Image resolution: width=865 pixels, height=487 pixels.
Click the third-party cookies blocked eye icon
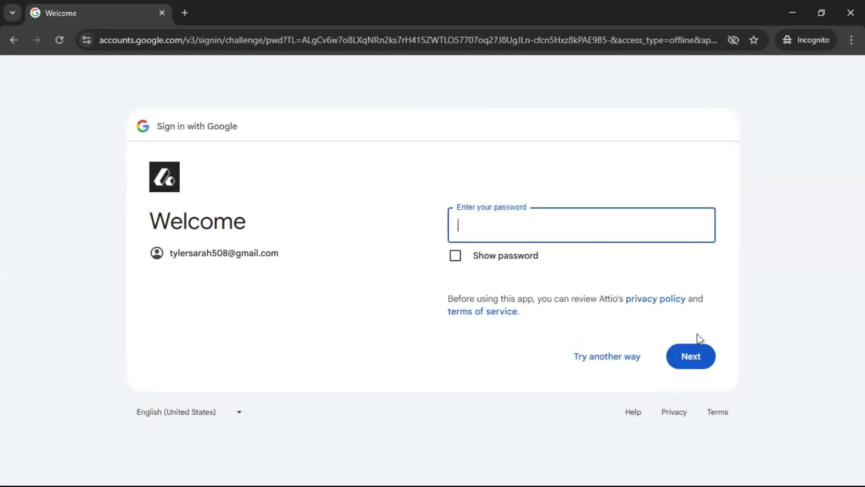733,40
